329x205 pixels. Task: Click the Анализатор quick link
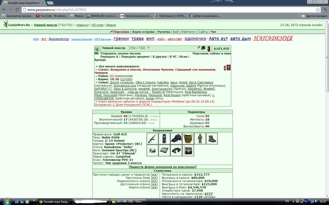click(59, 39)
